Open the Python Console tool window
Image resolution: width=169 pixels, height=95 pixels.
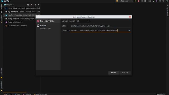40,94
